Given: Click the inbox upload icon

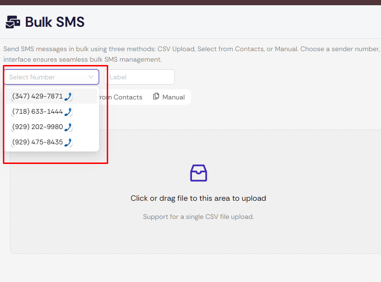Looking at the screenshot, I should pyautogui.click(x=198, y=173).
